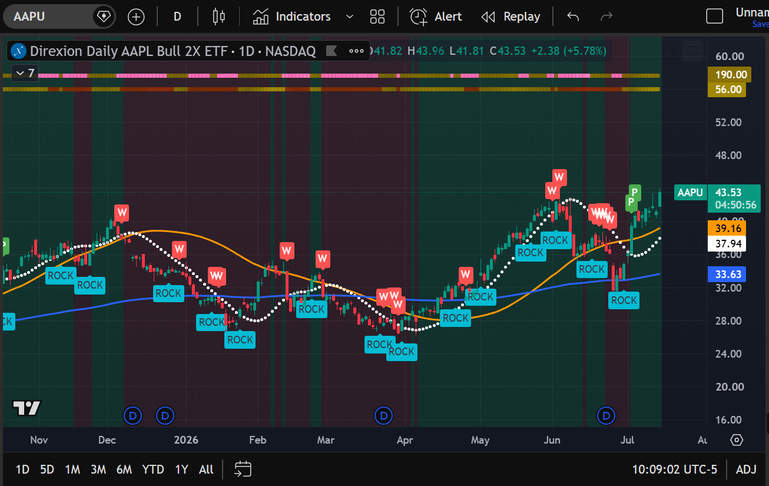Open the timezone menu at 10:09:02 UTC-5

pyautogui.click(x=675, y=470)
